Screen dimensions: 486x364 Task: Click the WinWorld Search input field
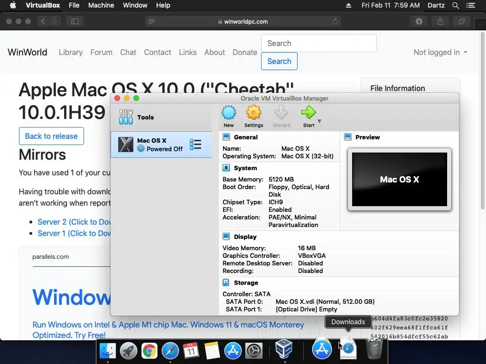coord(318,43)
